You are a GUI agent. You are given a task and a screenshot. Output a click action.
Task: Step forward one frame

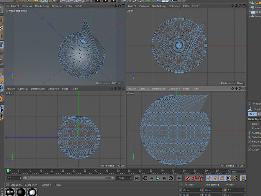(x=164, y=178)
